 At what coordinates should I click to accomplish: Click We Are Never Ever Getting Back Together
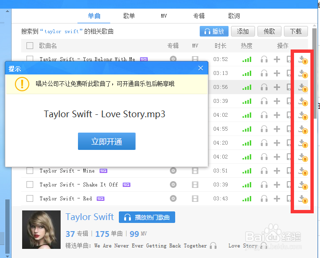point(151,246)
